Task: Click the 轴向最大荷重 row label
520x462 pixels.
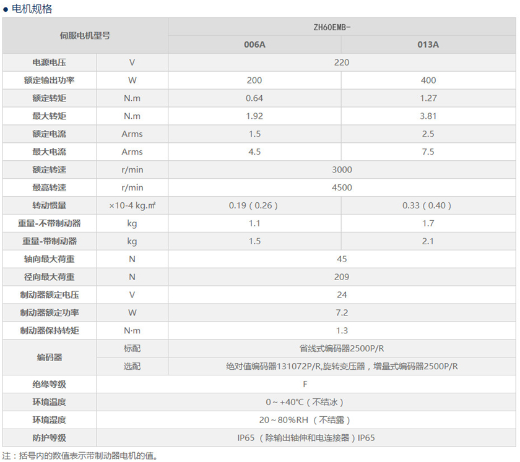Action: pos(50,259)
